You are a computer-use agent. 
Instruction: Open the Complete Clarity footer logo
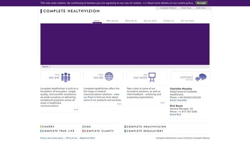(98, 131)
